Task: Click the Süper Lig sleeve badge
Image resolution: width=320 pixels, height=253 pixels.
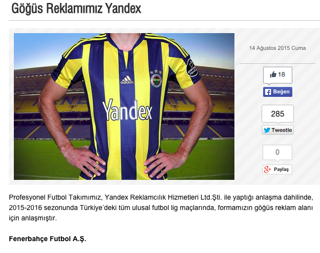Action: (x=192, y=68)
